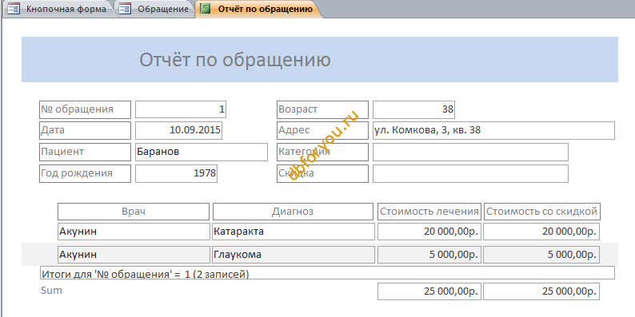This screenshot has width=635, height=317.
Task: Select the date field 10.09.2015
Action: [178, 131]
